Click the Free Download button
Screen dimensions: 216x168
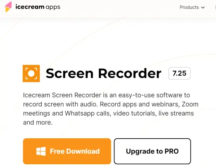[67, 151]
